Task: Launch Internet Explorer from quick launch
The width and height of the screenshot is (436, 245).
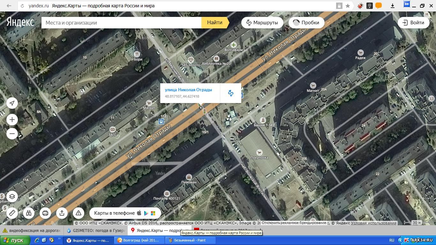Action: pyautogui.click(x=37, y=240)
